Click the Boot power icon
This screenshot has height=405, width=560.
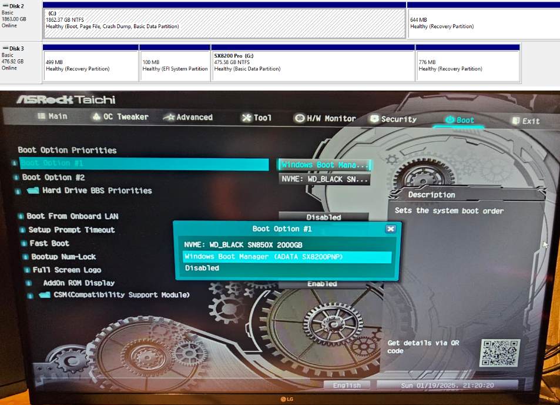coord(450,120)
